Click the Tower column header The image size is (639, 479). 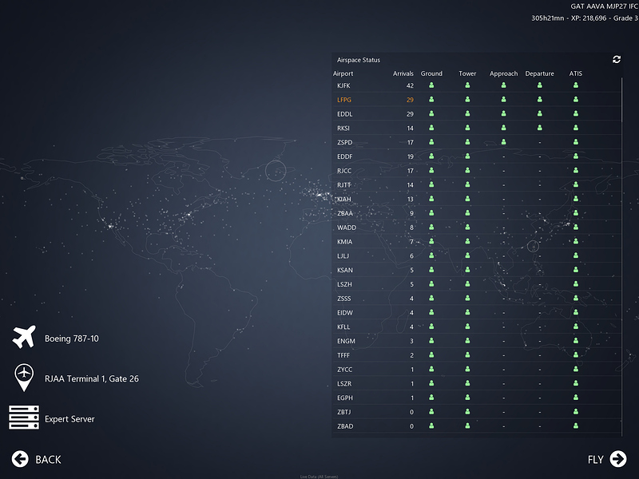click(467, 73)
